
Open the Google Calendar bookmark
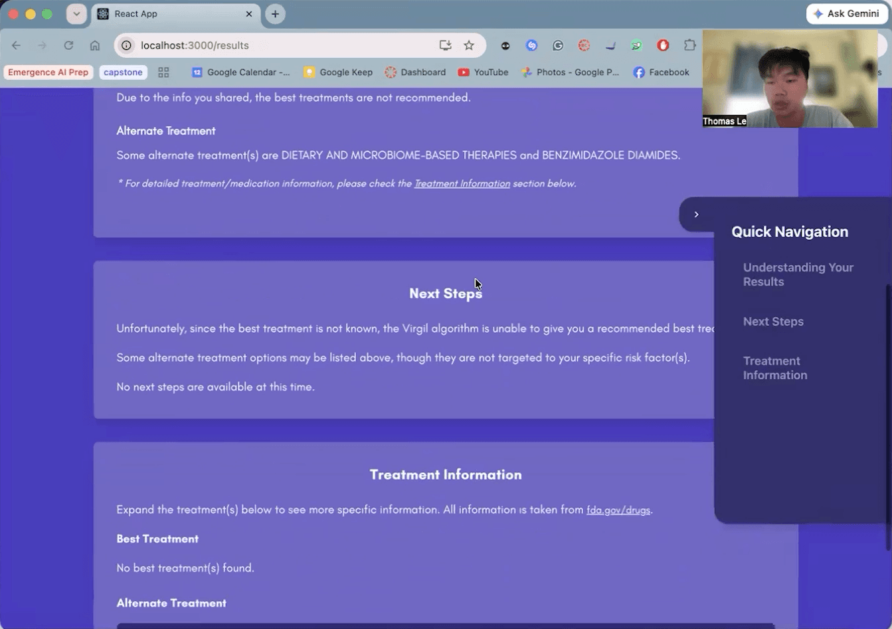241,72
